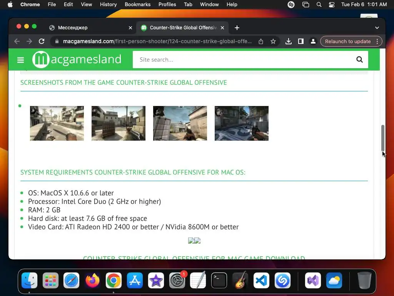Open Control Center in menu bar

pyautogui.click(x=332, y=5)
